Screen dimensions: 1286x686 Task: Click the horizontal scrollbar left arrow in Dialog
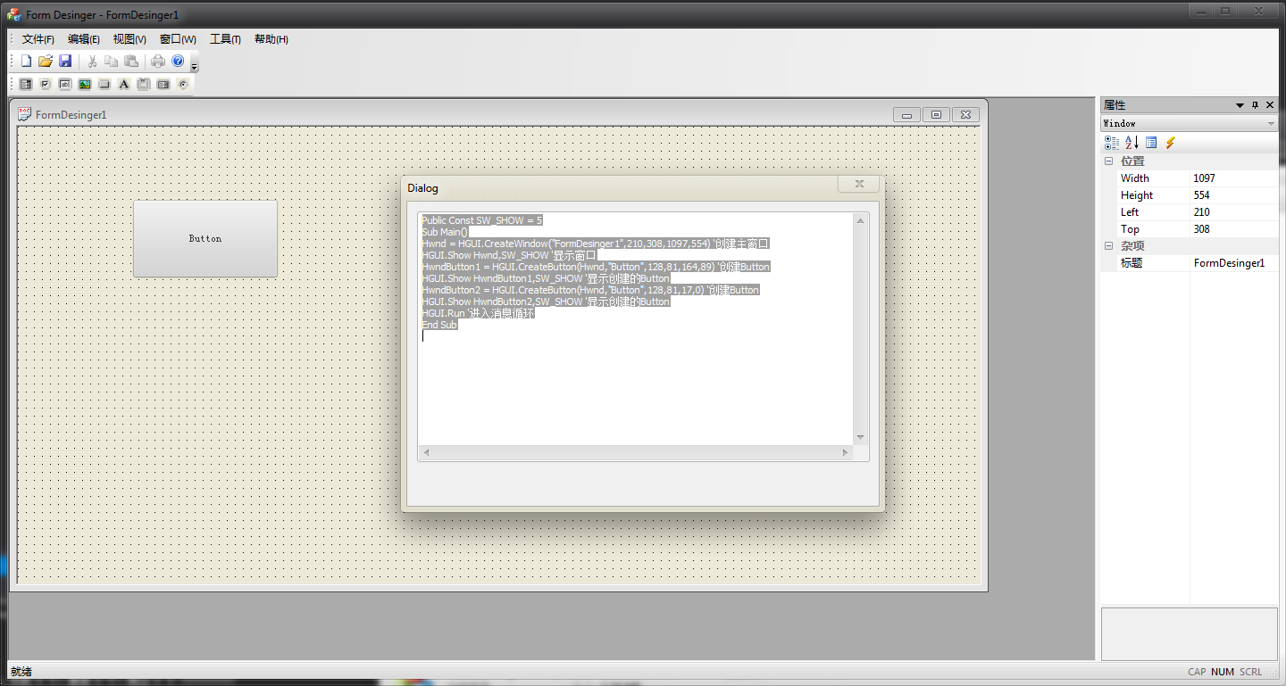(x=426, y=453)
